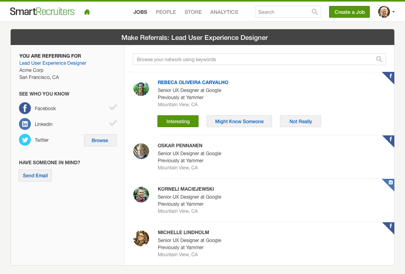Click Korneli Maciejewski's photo
Screen dimensions: 405x274
pyautogui.click(x=141, y=195)
